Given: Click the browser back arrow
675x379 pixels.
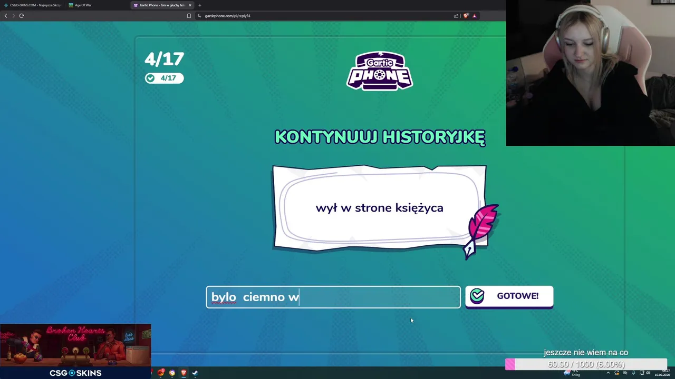Looking at the screenshot, I should 6,16.
